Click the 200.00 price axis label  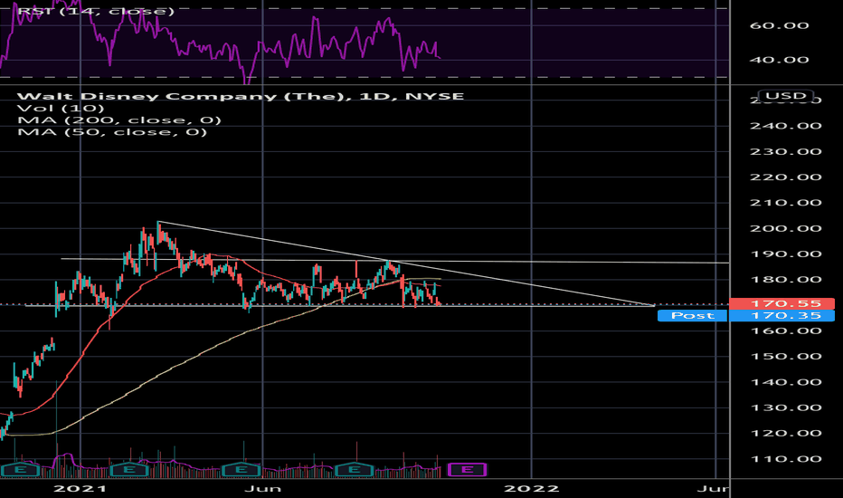click(785, 228)
